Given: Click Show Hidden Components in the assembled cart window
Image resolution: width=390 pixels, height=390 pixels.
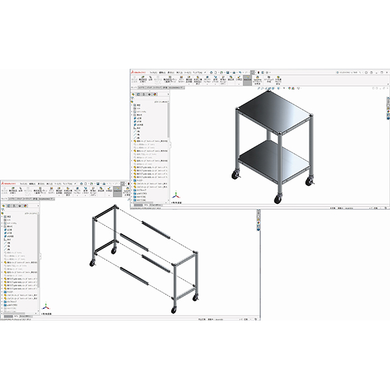Looking at the screenshot, I should coord(197,80).
